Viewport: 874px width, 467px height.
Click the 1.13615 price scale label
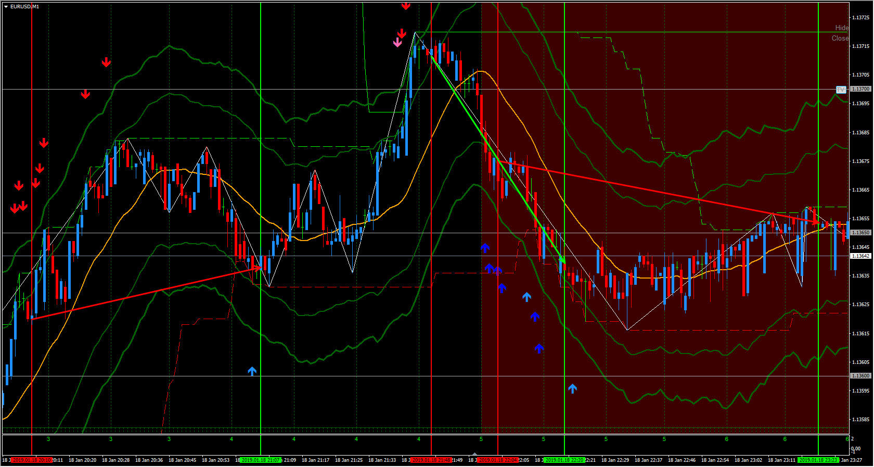coord(860,333)
